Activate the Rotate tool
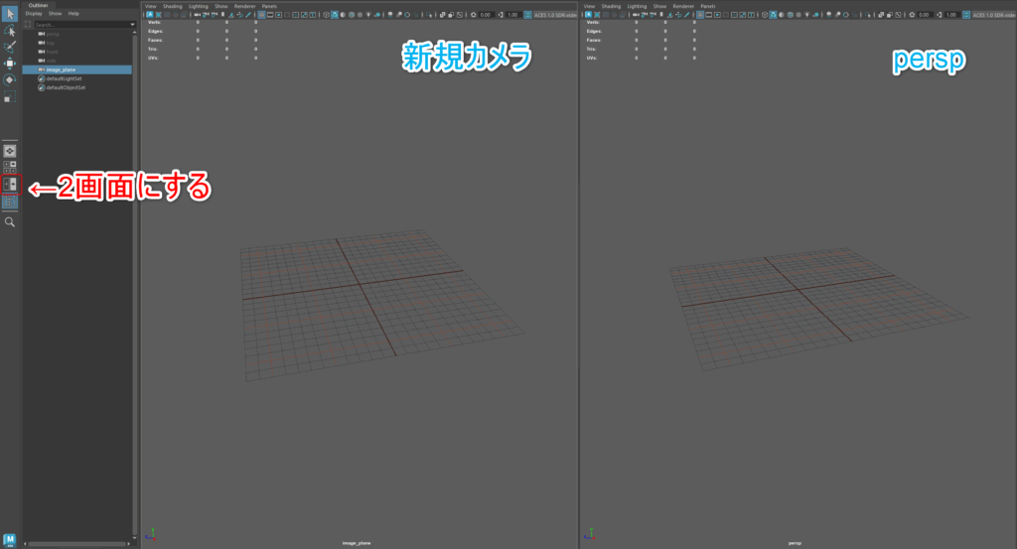 [x=10, y=79]
